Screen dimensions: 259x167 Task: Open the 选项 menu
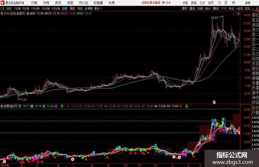(211, 3)
